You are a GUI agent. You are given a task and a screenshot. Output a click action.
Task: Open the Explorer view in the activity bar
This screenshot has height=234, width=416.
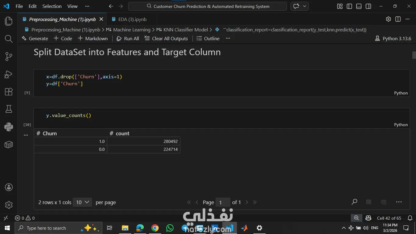pos(9,21)
